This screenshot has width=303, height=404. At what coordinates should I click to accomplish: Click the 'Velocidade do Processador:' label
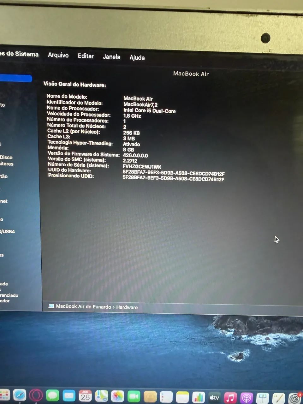pyautogui.click(x=79, y=114)
